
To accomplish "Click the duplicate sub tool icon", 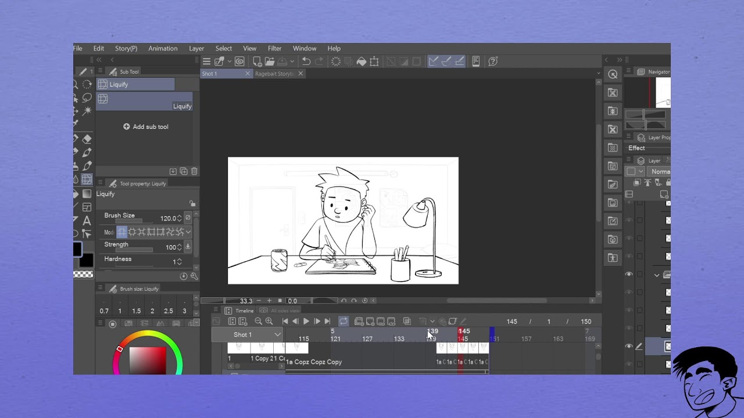I will (x=184, y=171).
